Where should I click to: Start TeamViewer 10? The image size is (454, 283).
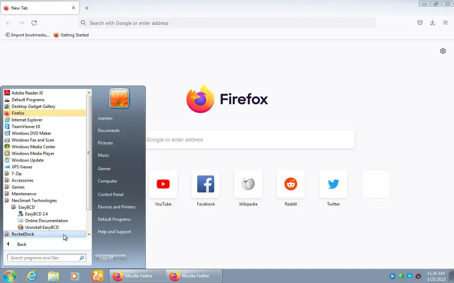pos(45,127)
